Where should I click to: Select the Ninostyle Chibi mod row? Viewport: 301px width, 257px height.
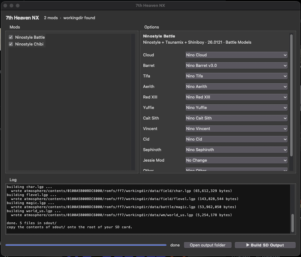27,44
